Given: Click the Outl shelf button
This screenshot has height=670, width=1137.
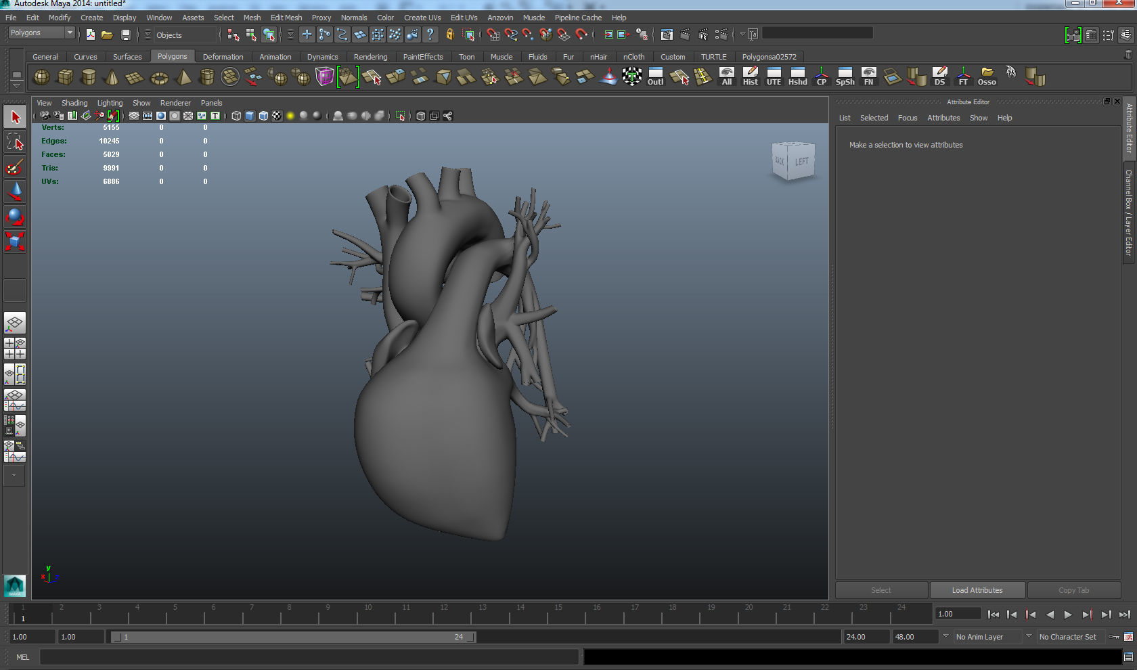Looking at the screenshot, I should 655,77.
